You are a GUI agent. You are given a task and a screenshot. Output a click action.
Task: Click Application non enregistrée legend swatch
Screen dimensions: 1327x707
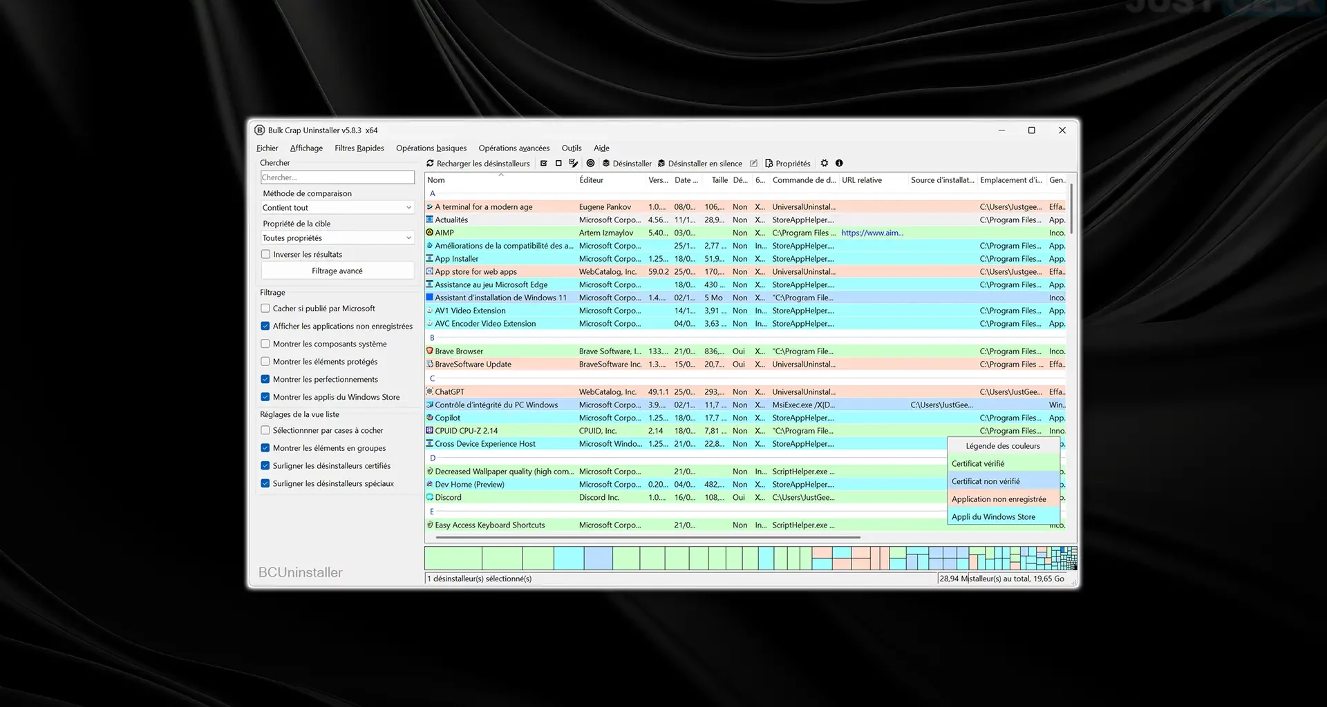[x=1004, y=499]
